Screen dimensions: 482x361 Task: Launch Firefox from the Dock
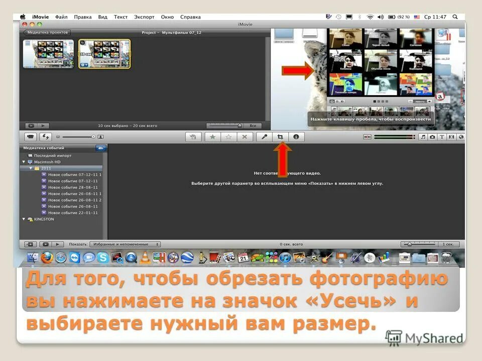(47, 258)
